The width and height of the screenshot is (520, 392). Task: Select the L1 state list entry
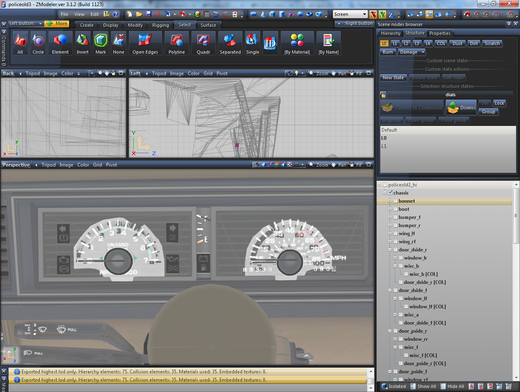point(384,146)
